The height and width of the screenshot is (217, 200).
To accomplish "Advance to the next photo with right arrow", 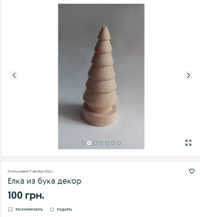I will [188, 75].
